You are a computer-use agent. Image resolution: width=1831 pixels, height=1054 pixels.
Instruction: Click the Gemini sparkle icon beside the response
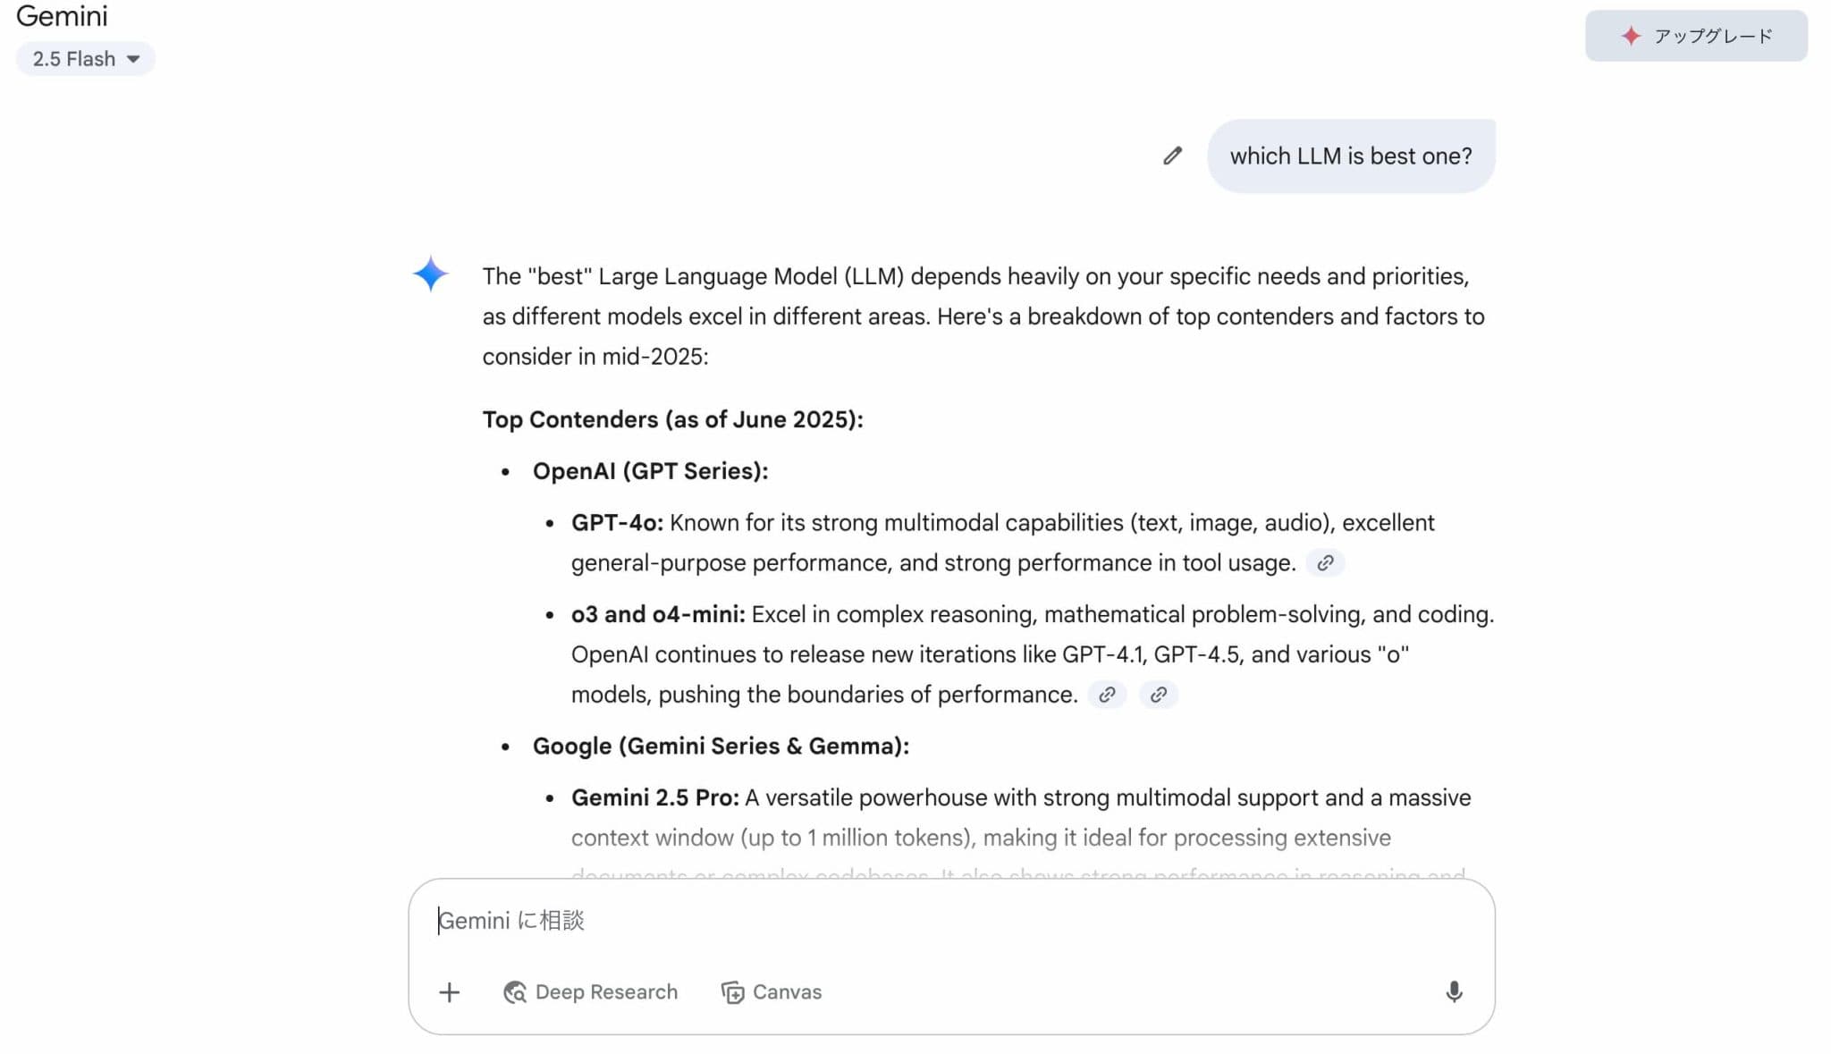click(430, 274)
